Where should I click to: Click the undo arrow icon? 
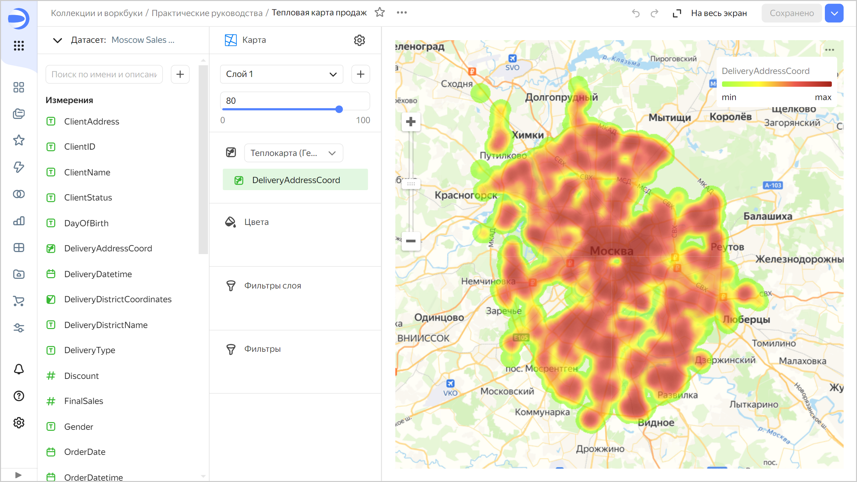pyautogui.click(x=635, y=13)
